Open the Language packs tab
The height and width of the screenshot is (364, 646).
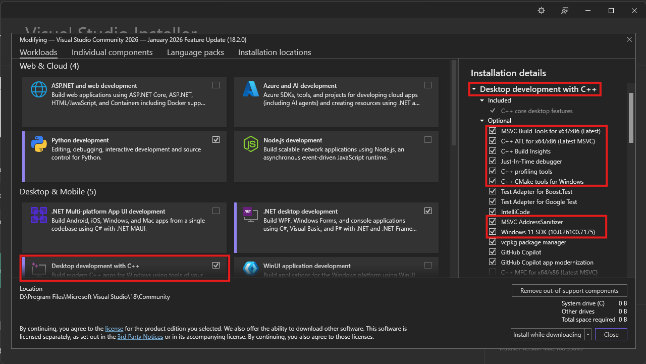(195, 53)
